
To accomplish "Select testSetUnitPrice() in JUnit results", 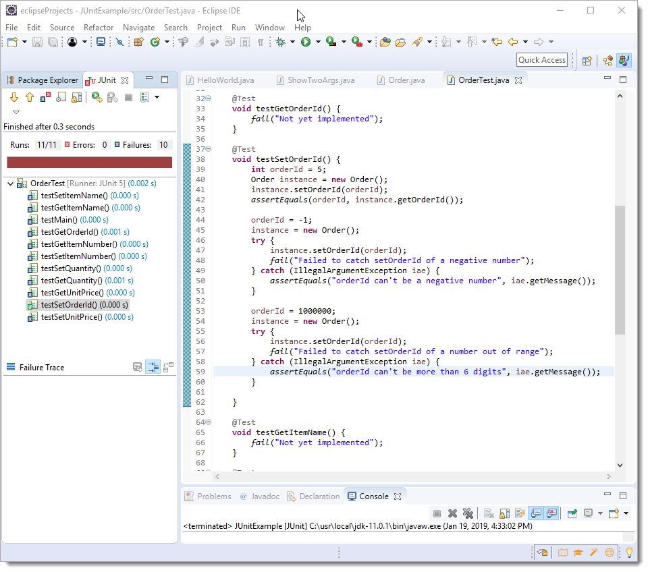I will click(80, 317).
